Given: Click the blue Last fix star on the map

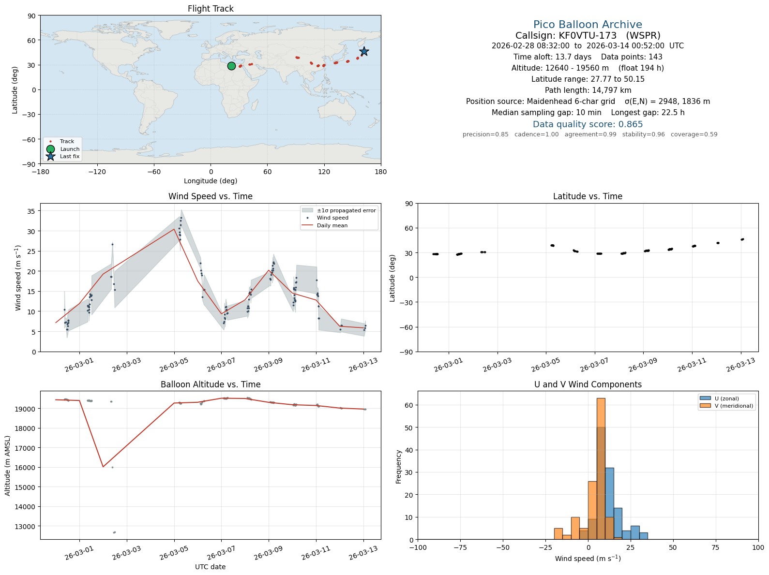Looking at the screenshot, I should (364, 51).
